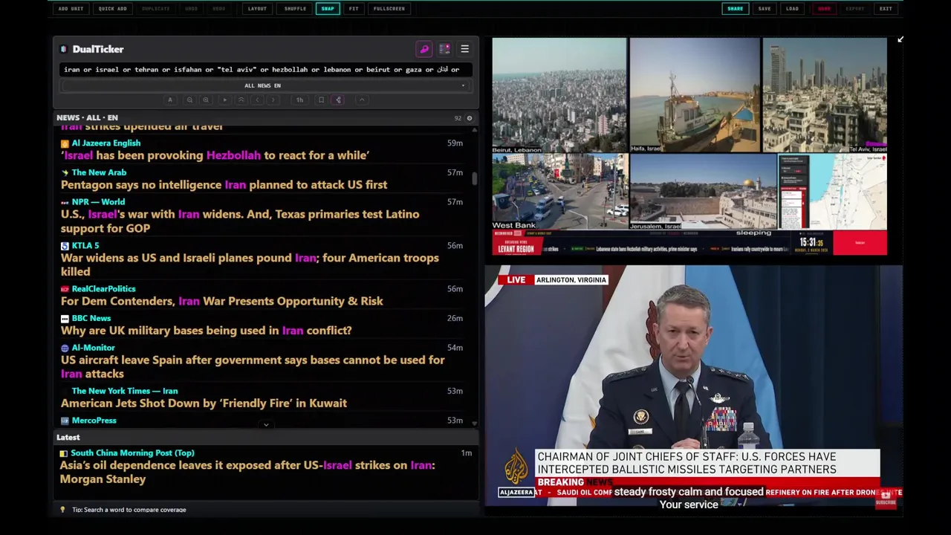
Task: Click the YouTube subscribe icon on video
Action: (x=885, y=499)
